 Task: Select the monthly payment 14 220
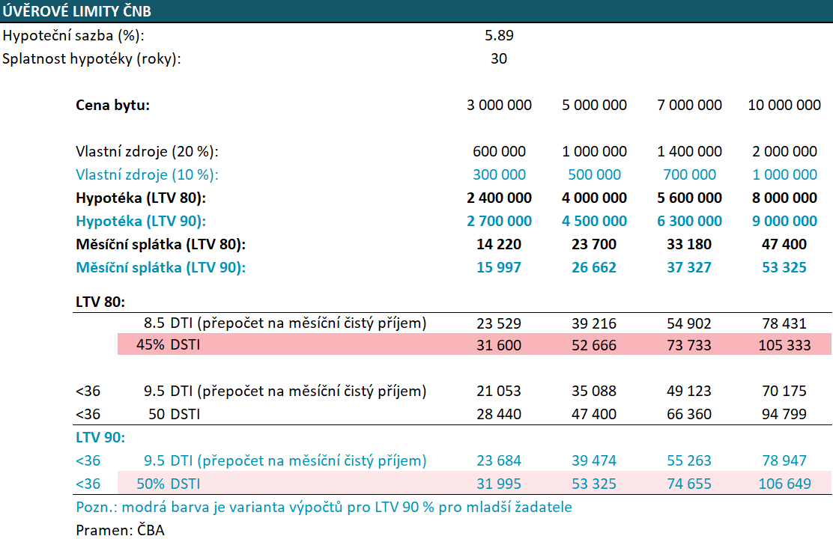pos(499,245)
